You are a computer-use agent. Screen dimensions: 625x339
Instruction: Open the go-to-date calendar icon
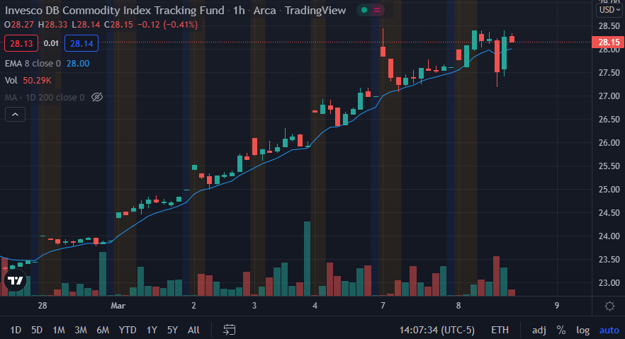point(229,330)
